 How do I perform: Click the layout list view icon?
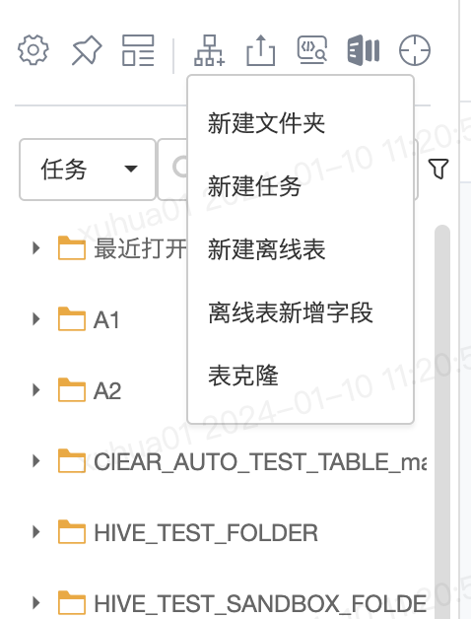[x=138, y=50]
